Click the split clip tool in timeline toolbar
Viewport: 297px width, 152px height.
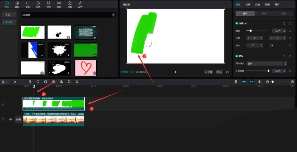click(x=30, y=82)
